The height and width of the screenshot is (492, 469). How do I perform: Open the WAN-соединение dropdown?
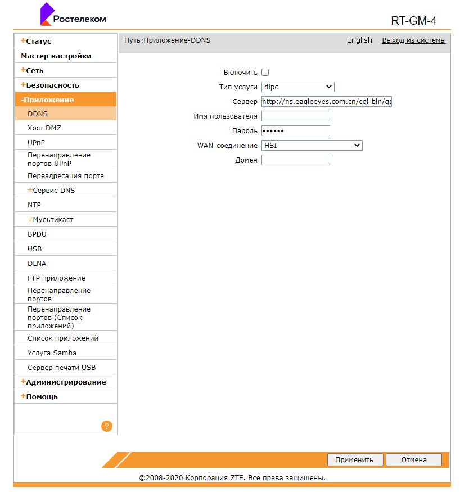(312, 146)
